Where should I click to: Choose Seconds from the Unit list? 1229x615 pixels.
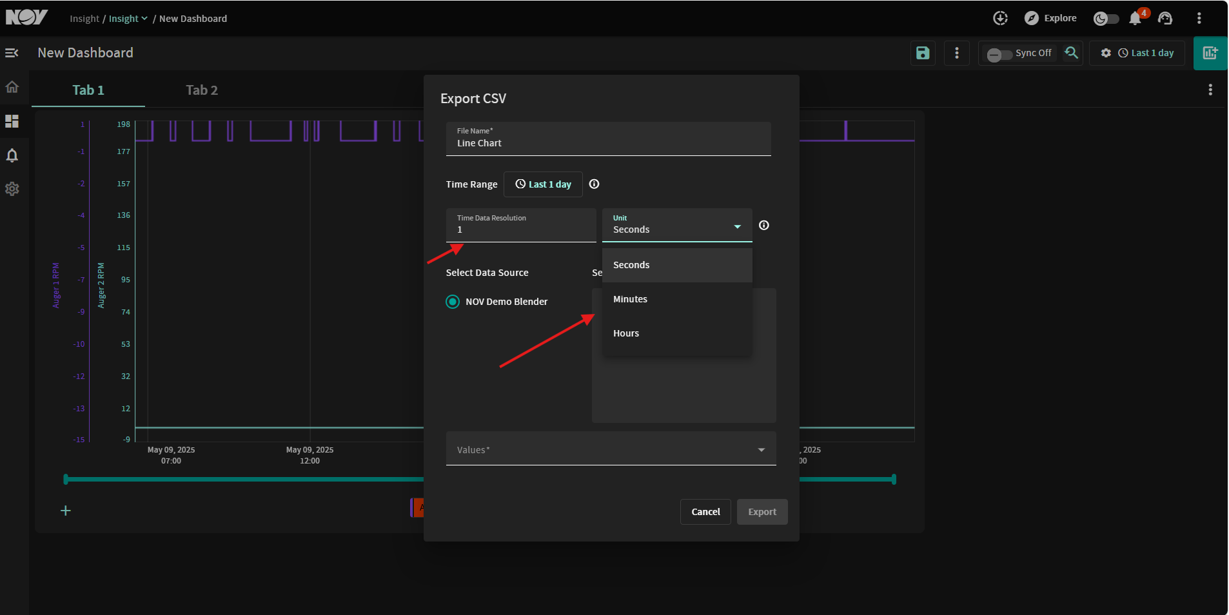pos(677,265)
